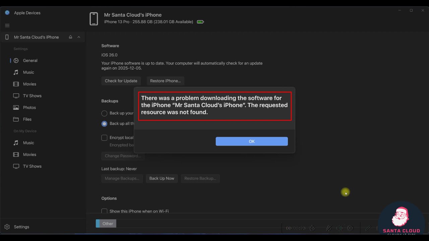429x241 pixels.
Task: Maximize the Apple Devices window
Action: (x=411, y=10)
